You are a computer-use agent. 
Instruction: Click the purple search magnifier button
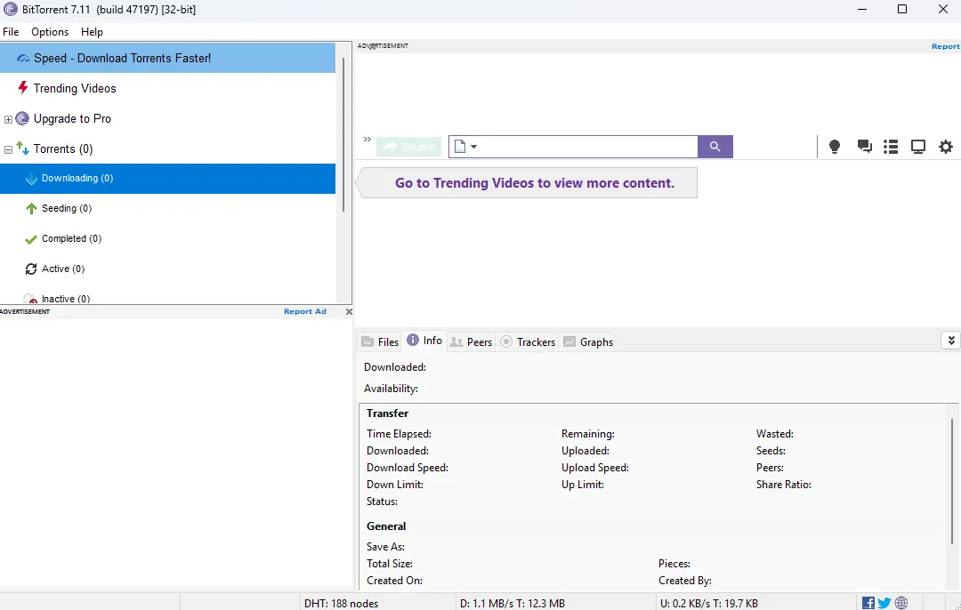[715, 147]
